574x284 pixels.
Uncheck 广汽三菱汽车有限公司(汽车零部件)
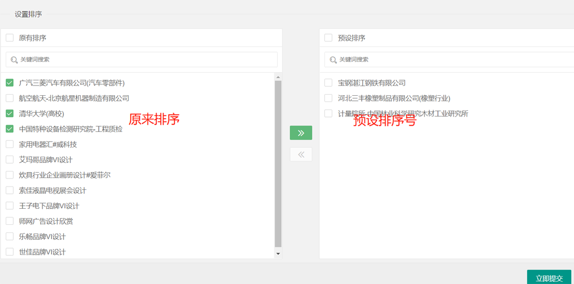tap(10, 83)
